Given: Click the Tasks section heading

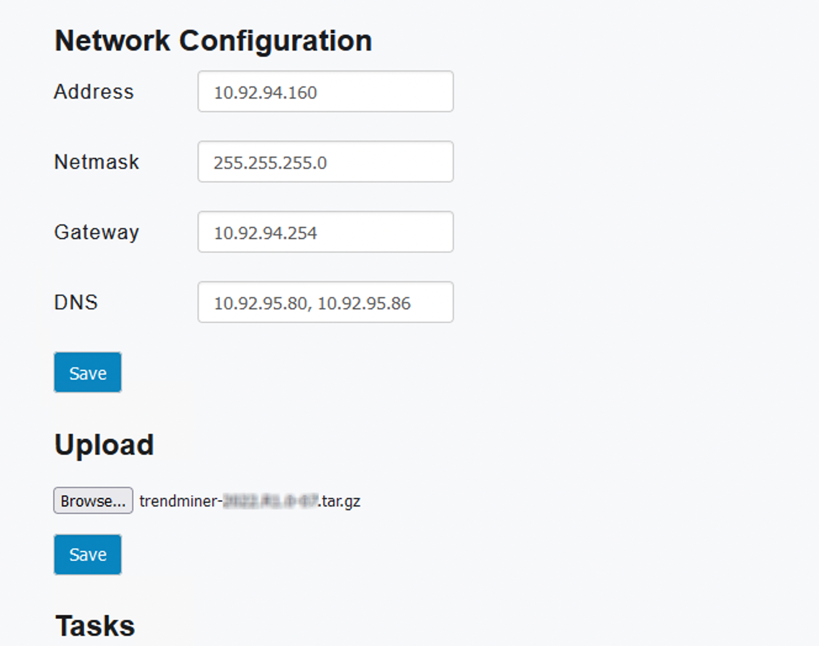Looking at the screenshot, I should (x=95, y=626).
